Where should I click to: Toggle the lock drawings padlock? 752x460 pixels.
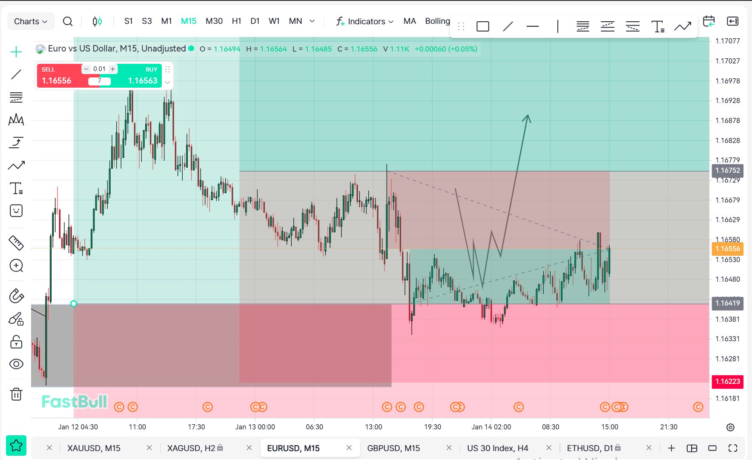click(16, 342)
